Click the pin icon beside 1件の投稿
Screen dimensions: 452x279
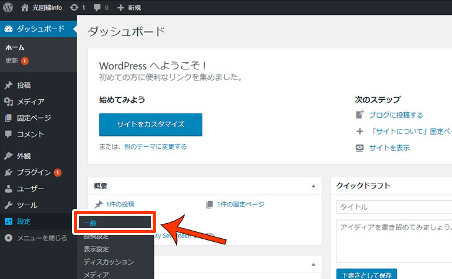pyautogui.click(x=99, y=205)
